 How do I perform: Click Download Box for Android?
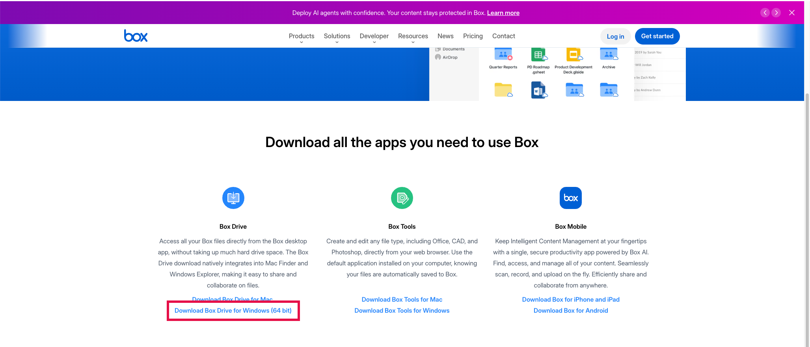tap(571, 311)
